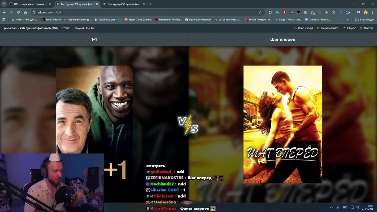Viewport: 377px width, 212px height.
Task: Open the Rotten Tomatoes bookmark
Action: 258,20
